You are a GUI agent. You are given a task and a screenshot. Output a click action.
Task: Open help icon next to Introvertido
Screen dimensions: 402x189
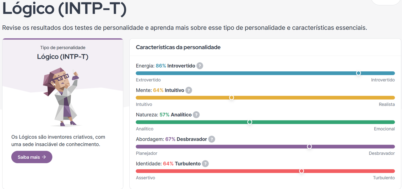point(200,66)
